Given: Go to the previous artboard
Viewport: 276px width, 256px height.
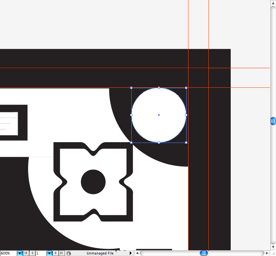Looking at the screenshot, I should click(32, 253).
